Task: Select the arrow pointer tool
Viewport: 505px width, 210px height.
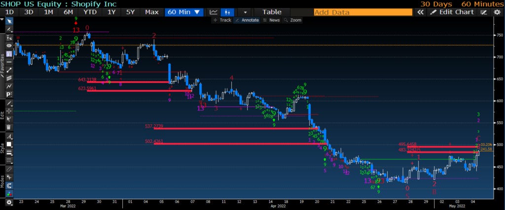Action: coord(9,21)
